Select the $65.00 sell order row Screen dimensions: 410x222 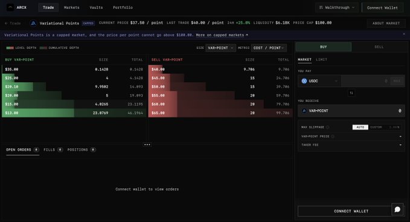[x=220, y=113]
